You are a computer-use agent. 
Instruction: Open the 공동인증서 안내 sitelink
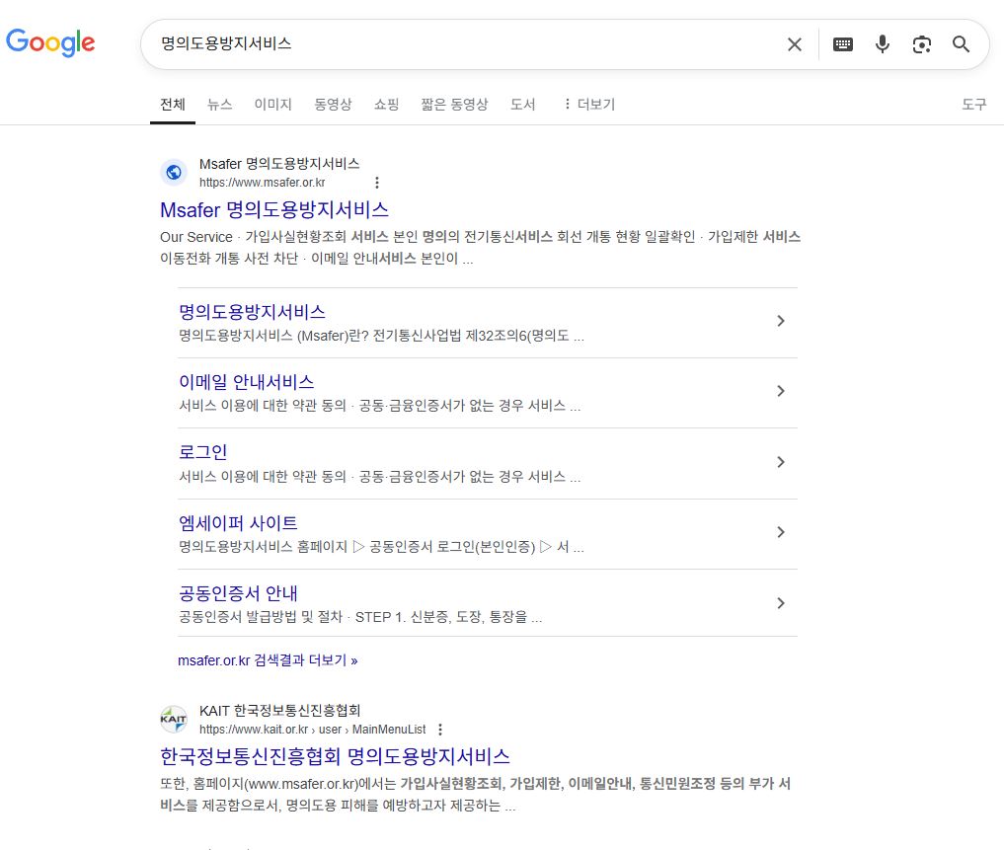[x=238, y=593]
